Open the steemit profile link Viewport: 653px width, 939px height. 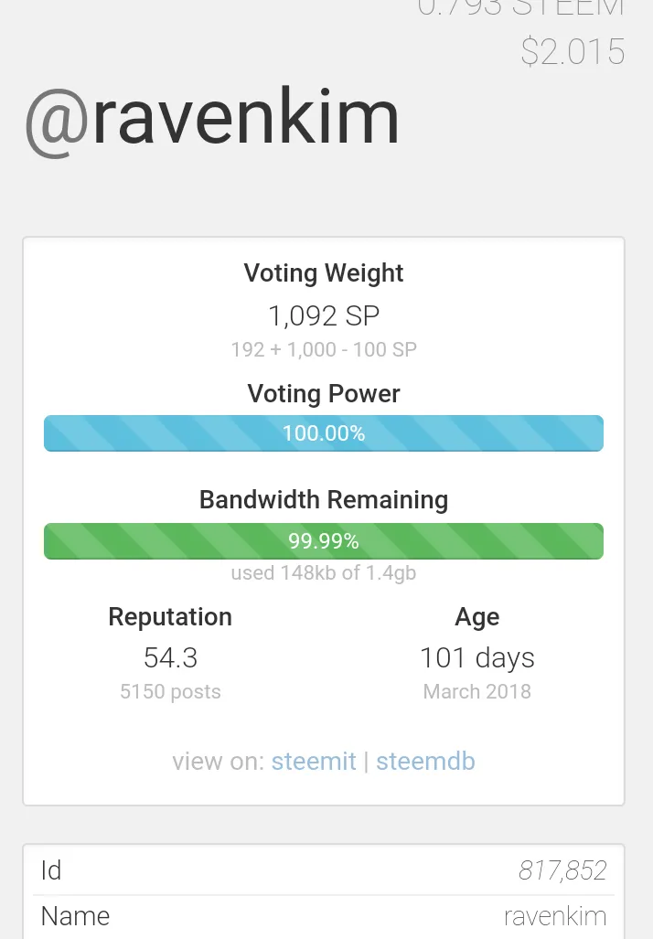click(313, 762)
